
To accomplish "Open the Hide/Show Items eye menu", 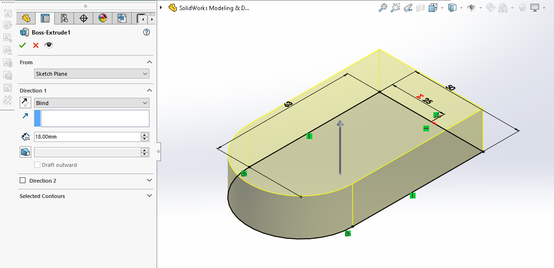I will click(472, 8).
